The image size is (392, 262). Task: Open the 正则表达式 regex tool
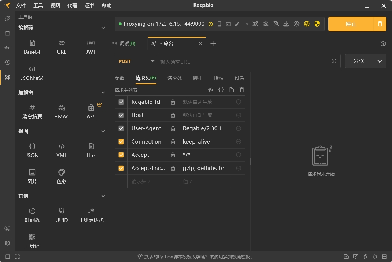click(x=91, y=215)
